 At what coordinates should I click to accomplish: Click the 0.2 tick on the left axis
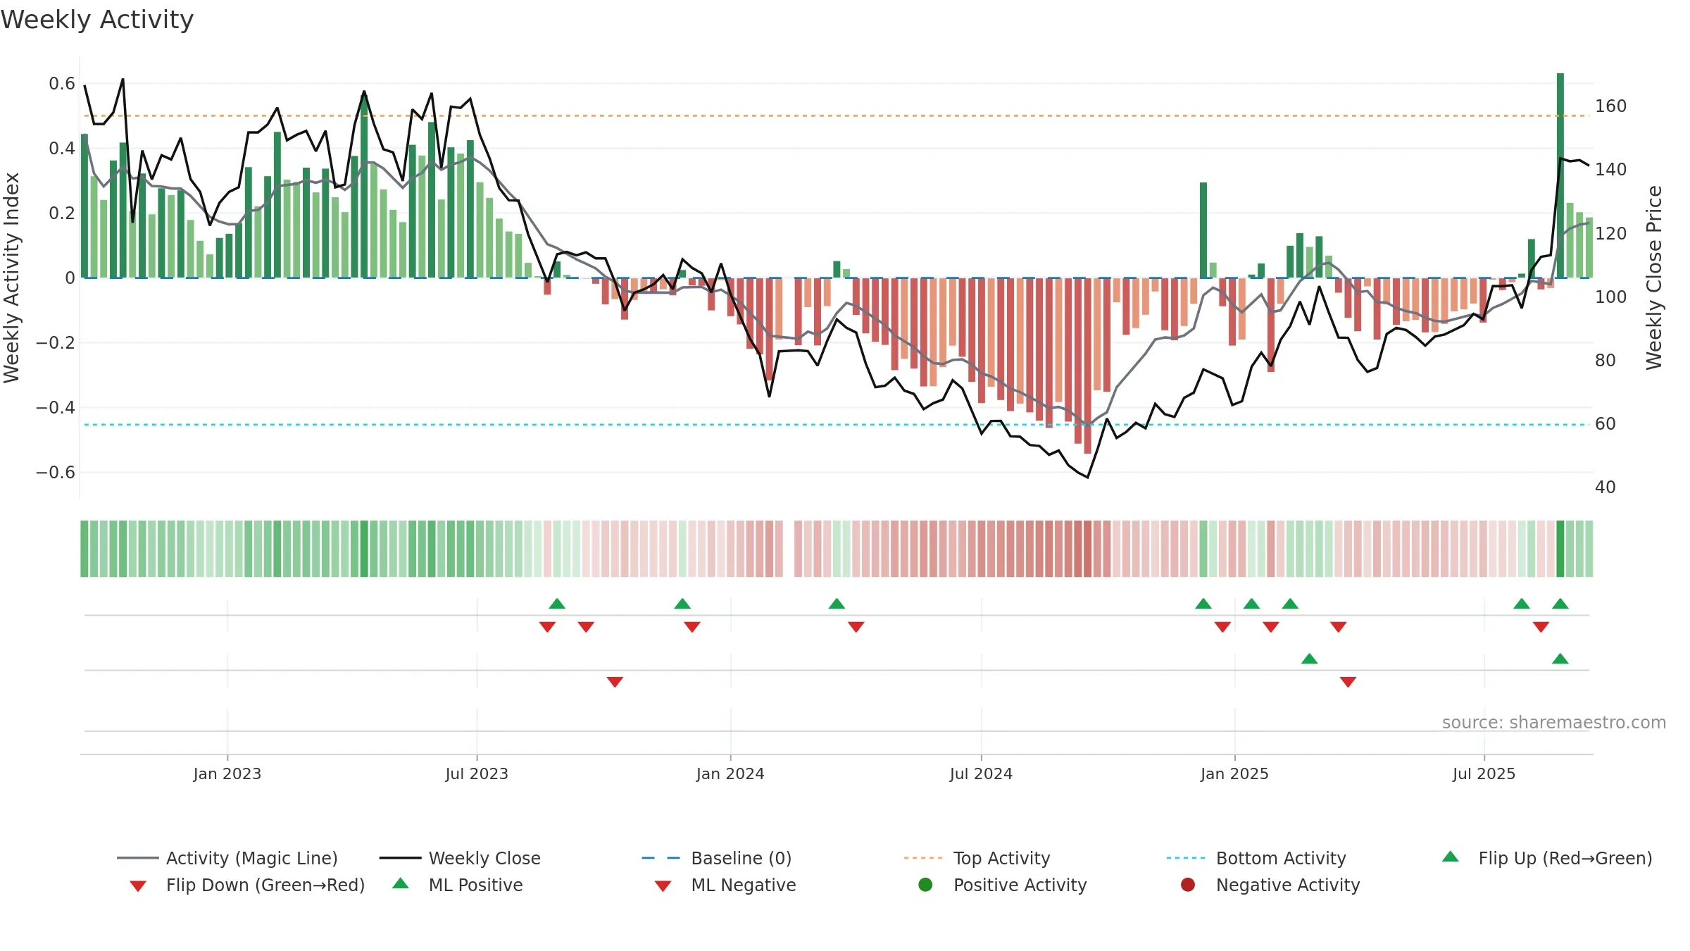click(x=62, y=213)
